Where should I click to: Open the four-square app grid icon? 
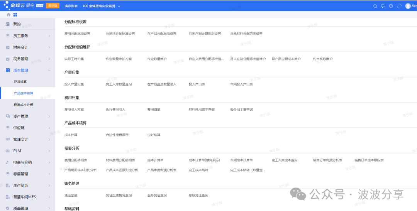15,15
